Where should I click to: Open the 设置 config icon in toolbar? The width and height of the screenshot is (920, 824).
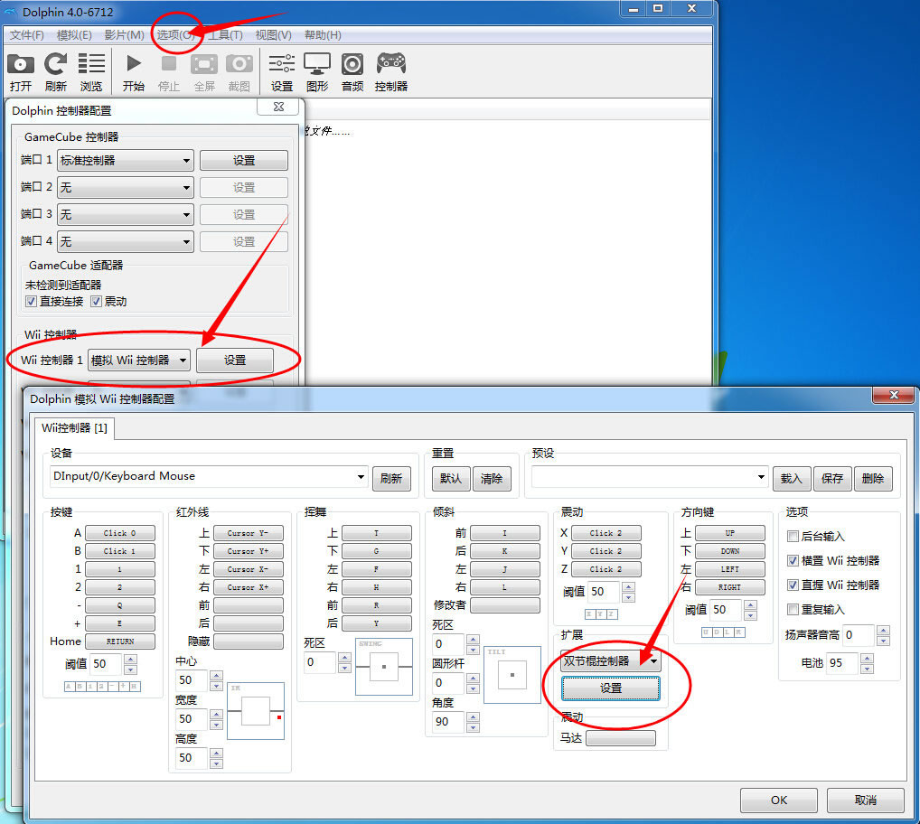(282, 71)
